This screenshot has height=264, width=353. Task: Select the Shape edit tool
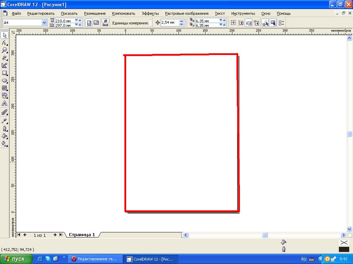pos(5,43)
